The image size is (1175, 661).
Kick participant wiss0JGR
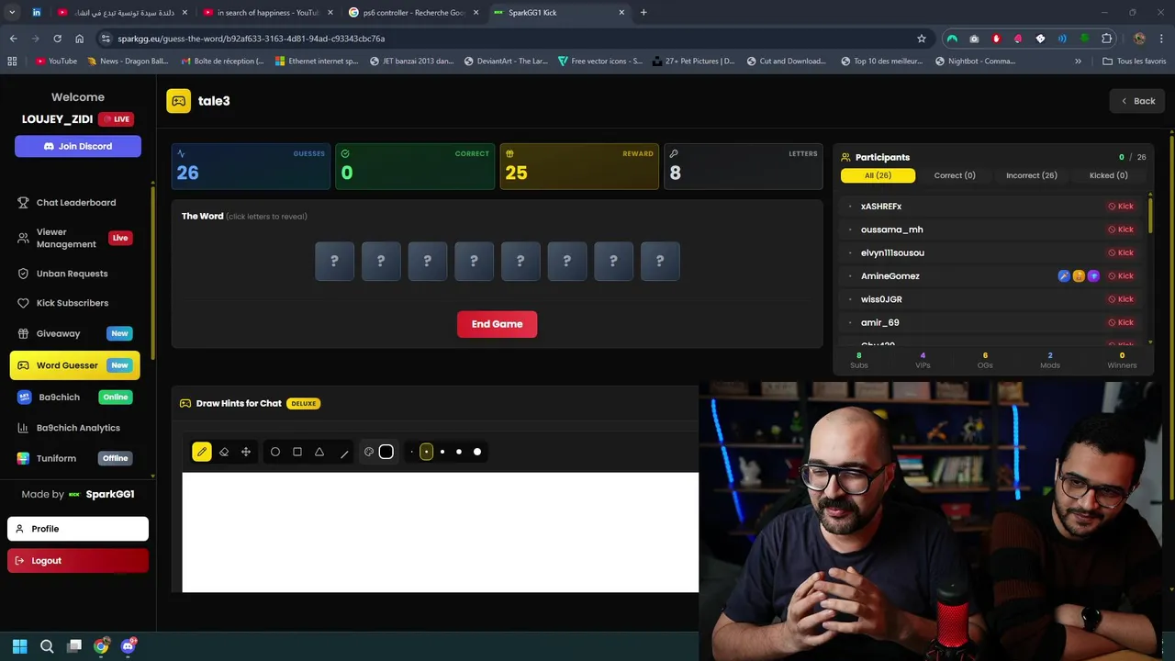[x=1121, y=299]
